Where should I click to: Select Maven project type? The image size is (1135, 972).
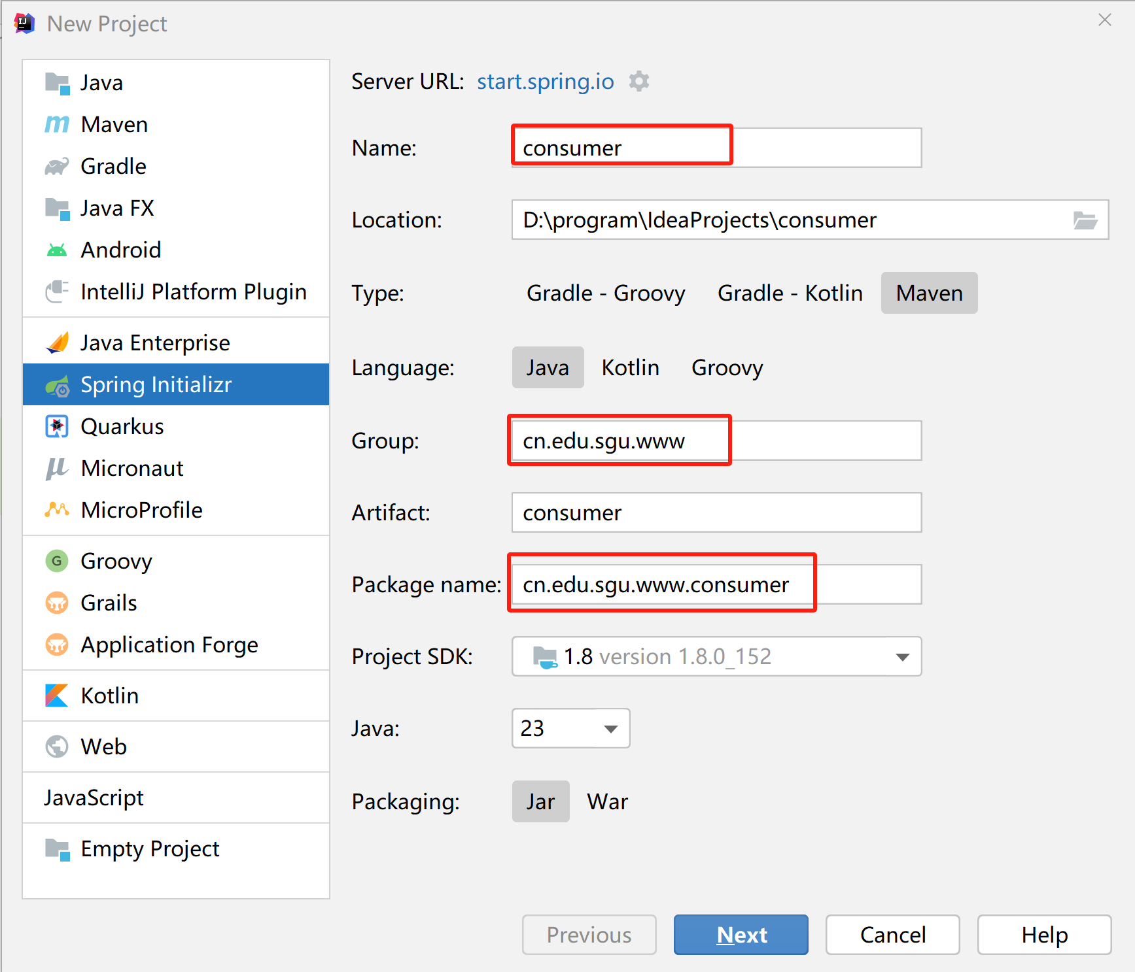point(929,293)
